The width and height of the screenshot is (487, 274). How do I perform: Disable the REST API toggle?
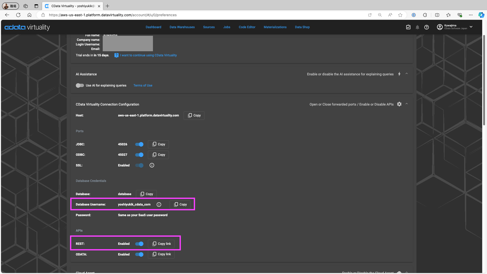tap(139, 244)
